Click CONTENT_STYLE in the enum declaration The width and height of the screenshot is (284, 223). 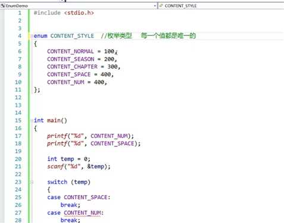[x=72, y=36]
